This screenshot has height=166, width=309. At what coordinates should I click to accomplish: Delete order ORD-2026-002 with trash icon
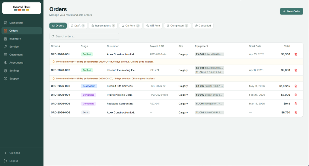(x=296, y=70)
